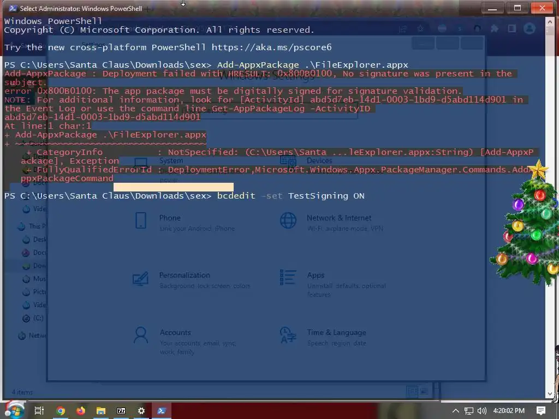This screenshot has height=419, width=559.
Task: Click the PowerShell scrollbar down arrow
Action: [x=549, y=393]
